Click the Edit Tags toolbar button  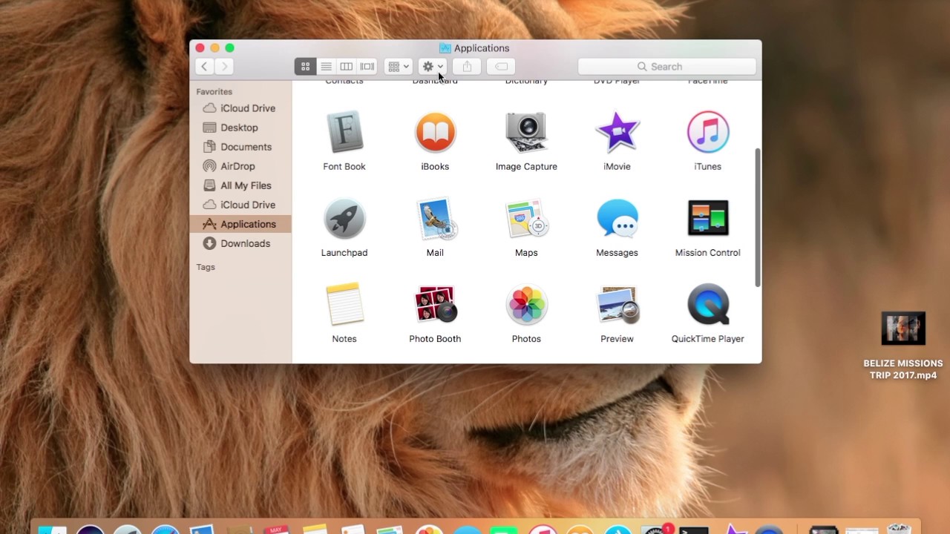tap(501, 67)
